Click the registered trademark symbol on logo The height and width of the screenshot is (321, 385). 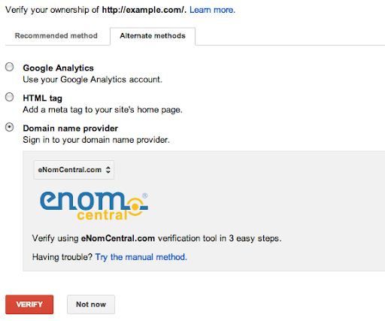click(144, 195)
